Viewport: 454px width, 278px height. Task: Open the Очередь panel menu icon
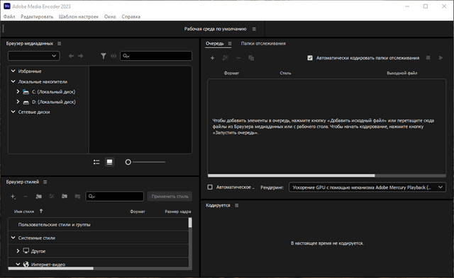[x=230, y=44]
